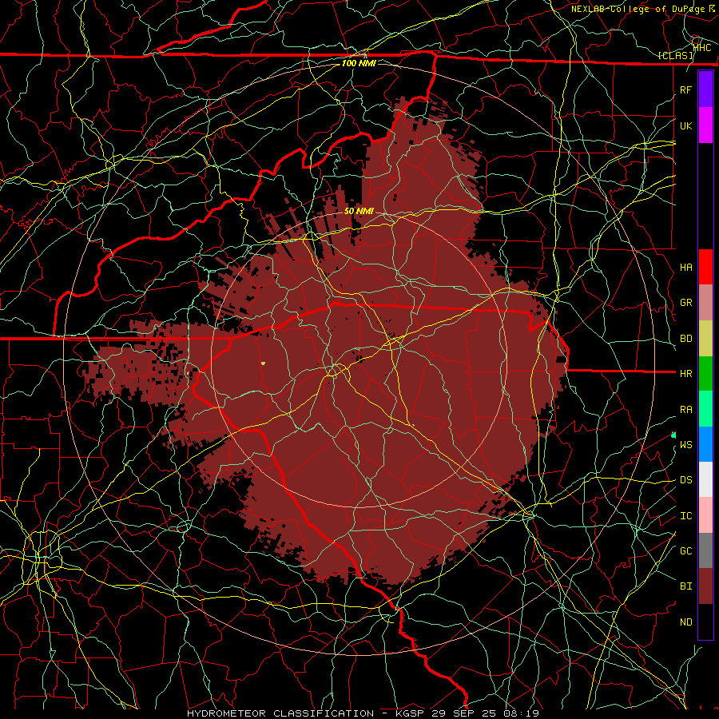Click the NEXLAB-College of DuPage credit text

(638, 9)
